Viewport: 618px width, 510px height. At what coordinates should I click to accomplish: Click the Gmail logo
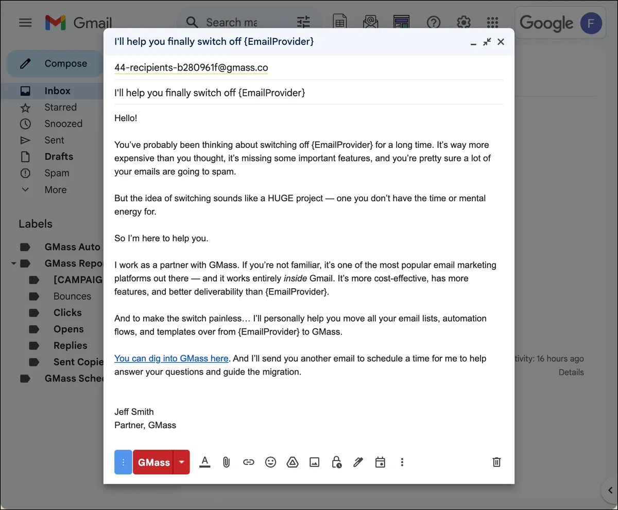pos(78,23)
